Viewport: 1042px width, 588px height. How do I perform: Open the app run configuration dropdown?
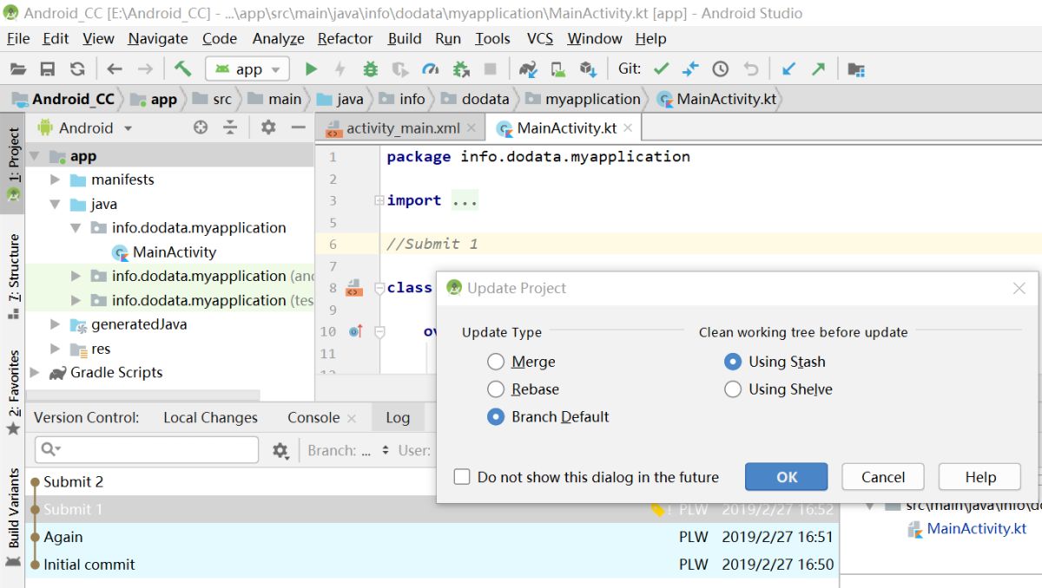[x=247, y=69]
